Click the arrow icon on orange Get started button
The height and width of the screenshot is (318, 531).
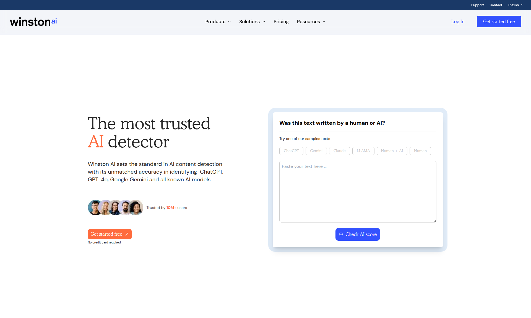click(127, 234)
